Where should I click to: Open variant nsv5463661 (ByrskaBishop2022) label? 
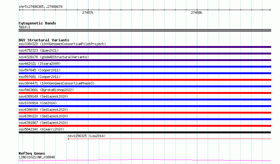coord(46,90)
